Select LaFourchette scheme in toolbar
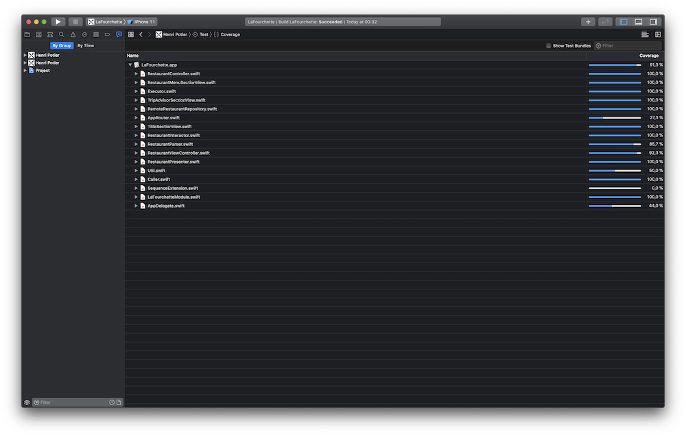The height and width of the screenshot is (436, 686). (106, 22)
